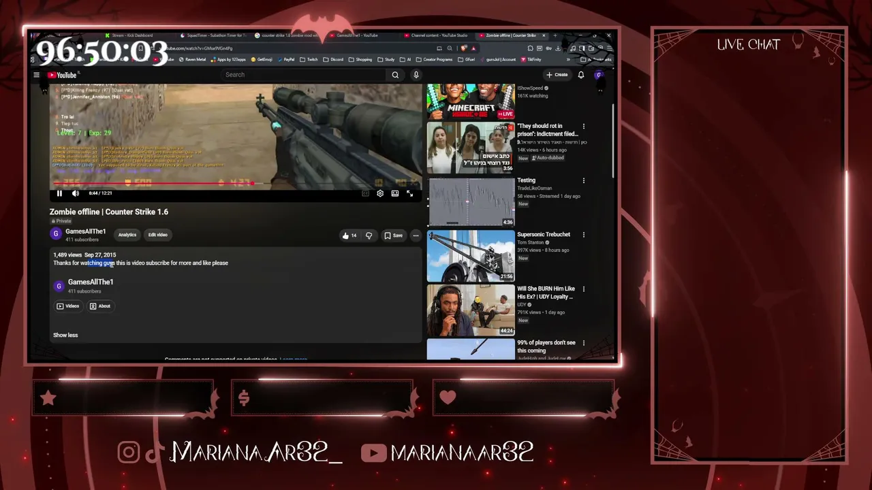Select the Zombie offline Counter Strike tab
872x490 pixels.
[512, 35]
